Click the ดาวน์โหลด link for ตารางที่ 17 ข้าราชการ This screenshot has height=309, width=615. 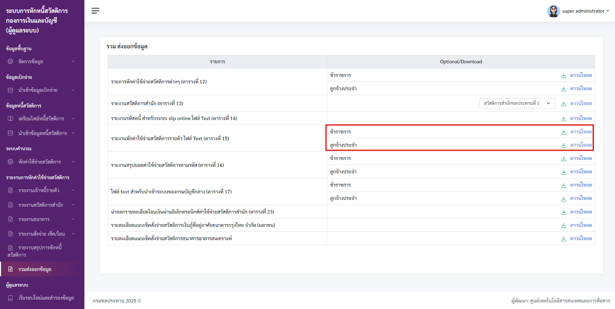(x=581, y=185)
